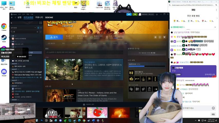Open the emoji picker in chat

[213, 108]
